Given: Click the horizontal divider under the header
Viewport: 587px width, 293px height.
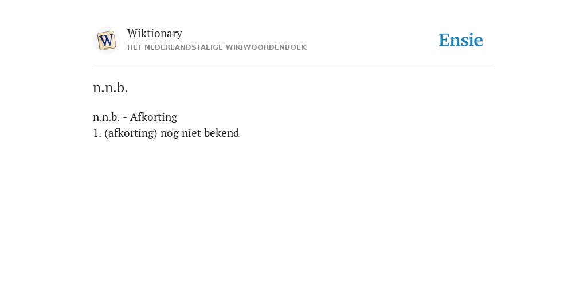Looking at the screenshot, I should 293,65.
